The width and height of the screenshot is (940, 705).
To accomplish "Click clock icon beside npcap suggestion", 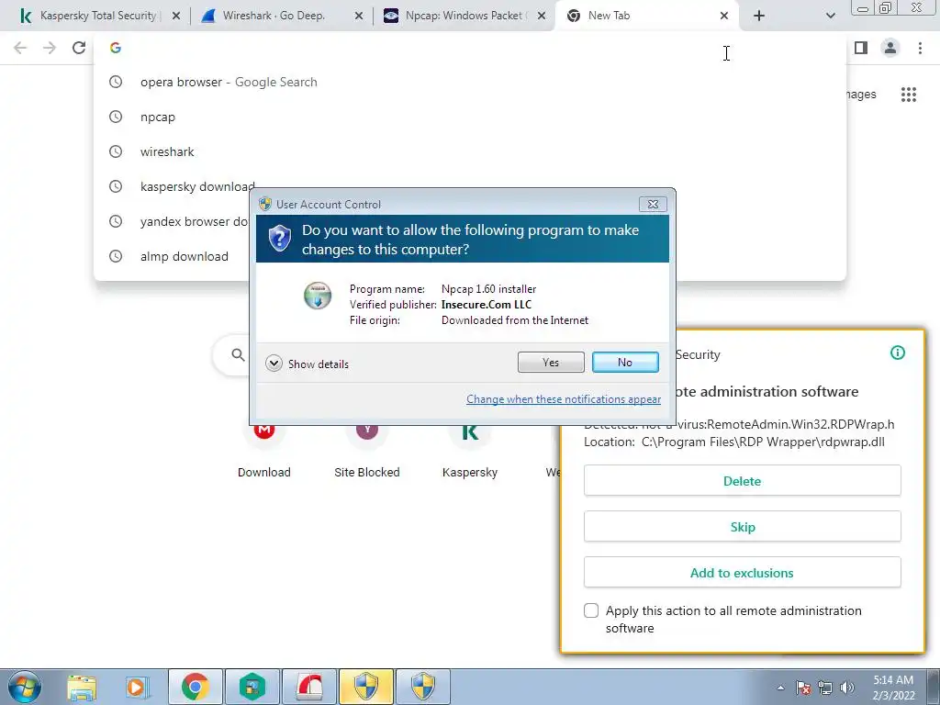I will click(116, 117).
